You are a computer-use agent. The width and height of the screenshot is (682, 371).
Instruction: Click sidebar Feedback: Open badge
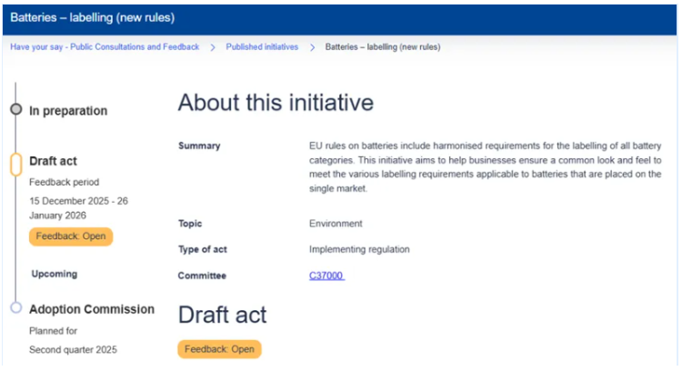[x=70, y=236]
